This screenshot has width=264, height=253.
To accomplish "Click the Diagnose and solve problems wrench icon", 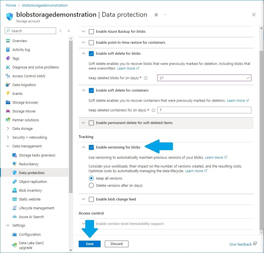I will 8,67.
